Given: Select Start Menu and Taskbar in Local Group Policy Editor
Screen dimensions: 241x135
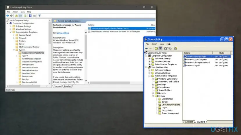Looking at the screenshot, I should 29,47.
